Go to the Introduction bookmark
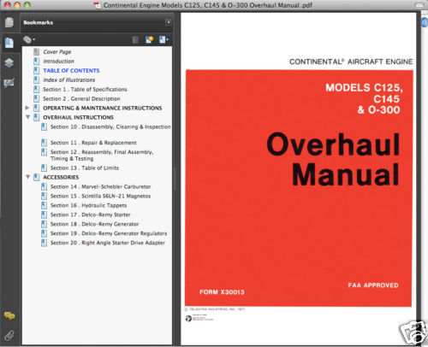Image resolution: width=428 pixels, height=347 pixels. click(x=58, y=62)
